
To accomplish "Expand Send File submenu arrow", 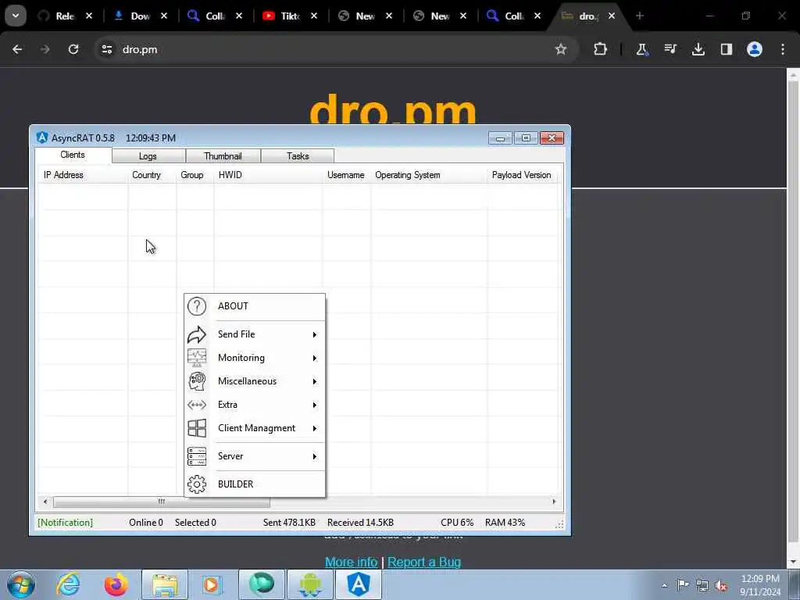I will pyautogui.click(x=315, y=334).
